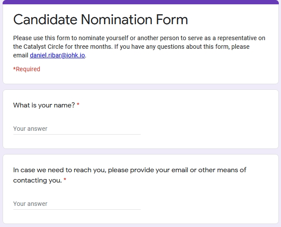281x227 pixels.
Task: Open the daniel.ribar@iohk.io email link
Action: (57, 55)
